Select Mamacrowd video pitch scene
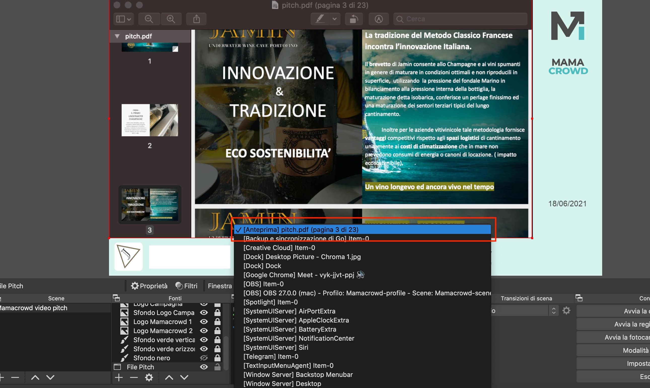 pyautogui.click(x=55, y=308)
